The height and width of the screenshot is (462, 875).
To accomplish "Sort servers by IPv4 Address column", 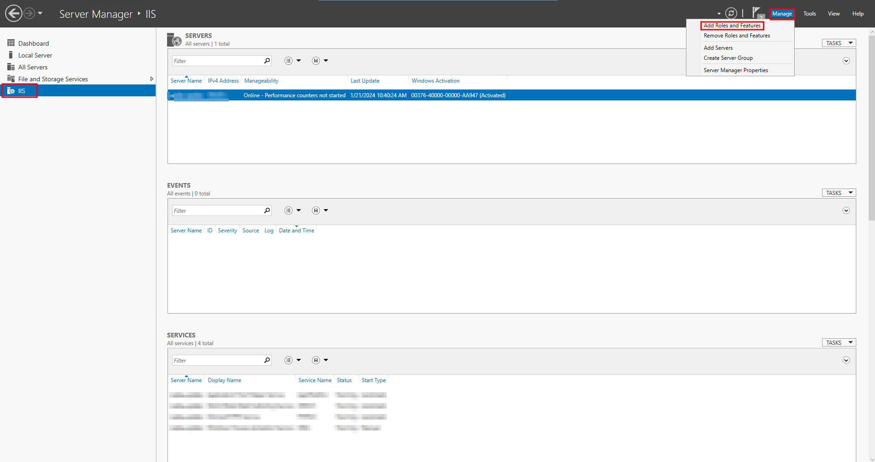I will (x=223, y=81).
